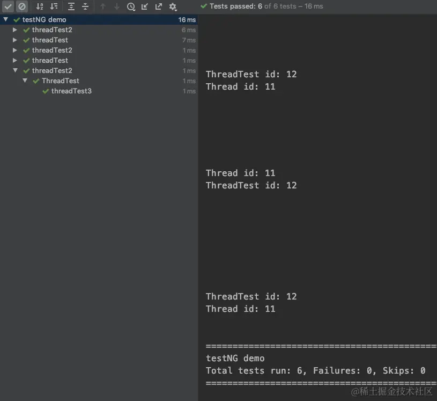Toggle the Show Ignored tests filter

click(22, 6)
